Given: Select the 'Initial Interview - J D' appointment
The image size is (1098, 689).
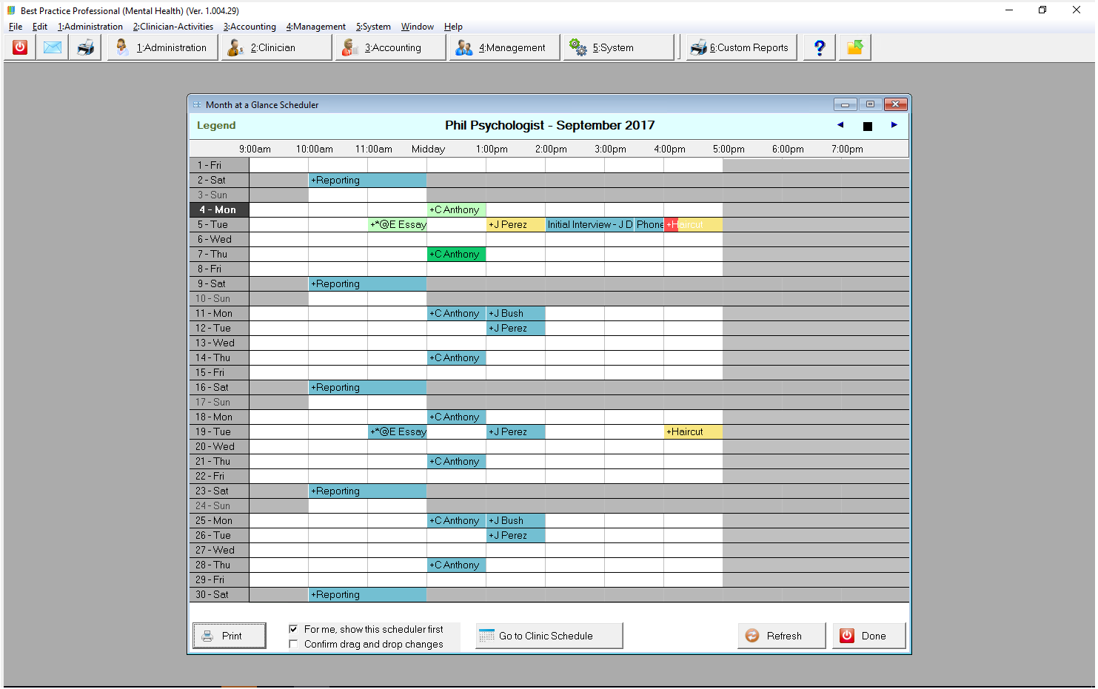Looking at the screenshot, I should pos(589,224).
